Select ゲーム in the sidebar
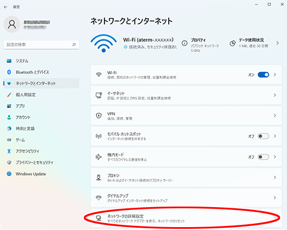The height and width of the screenshot is (230, 287). (41, 140)
